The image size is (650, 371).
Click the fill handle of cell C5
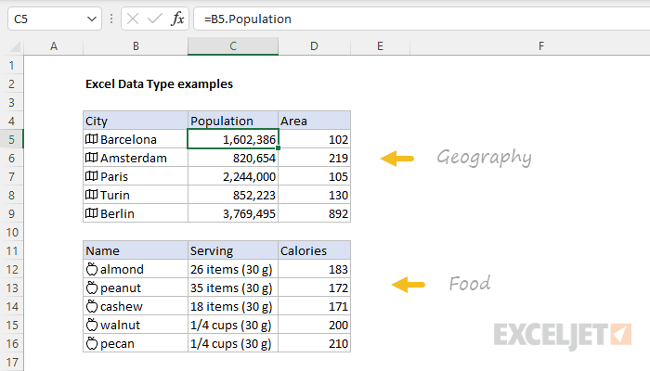click(x=278, y=147)
